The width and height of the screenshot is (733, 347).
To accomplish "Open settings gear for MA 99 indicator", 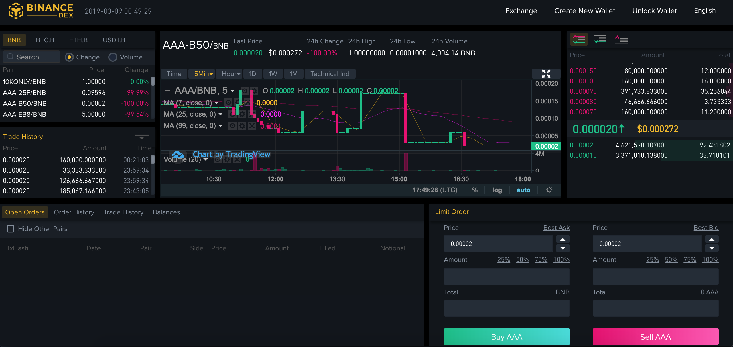I will click(242, 126).
